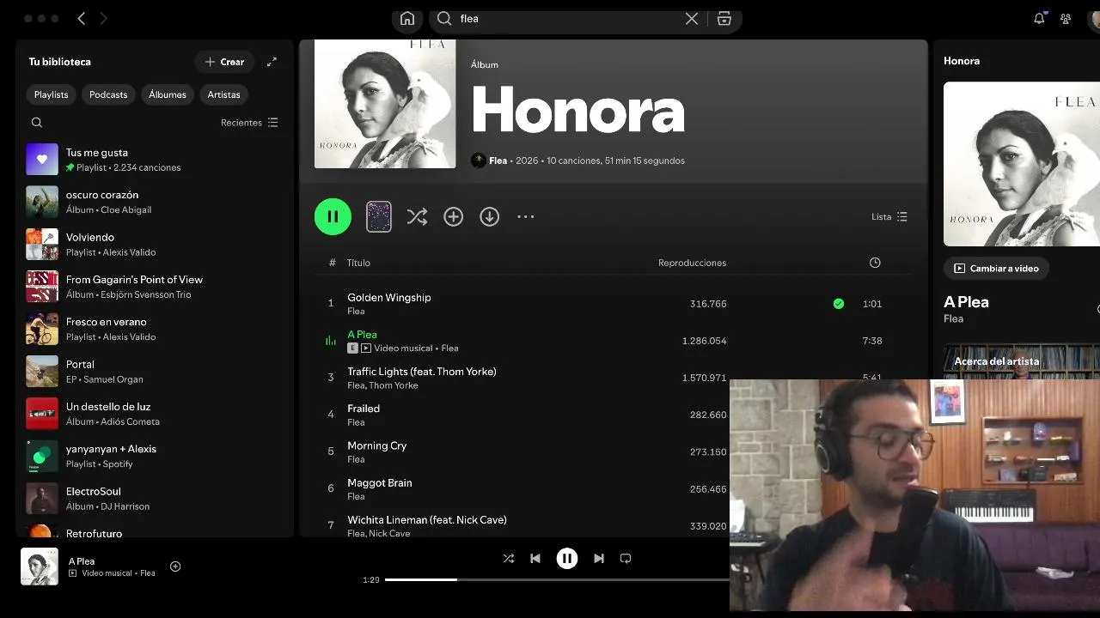1100x618 pixels.
Task: Select the A Plea track title
Action: coord(362,335)
